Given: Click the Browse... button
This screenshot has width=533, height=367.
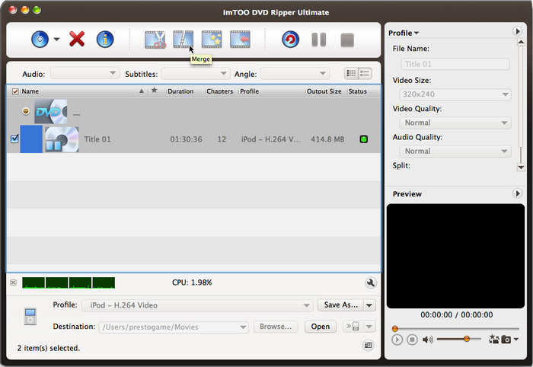Looking at the screenshot, I should pos(276,327).
